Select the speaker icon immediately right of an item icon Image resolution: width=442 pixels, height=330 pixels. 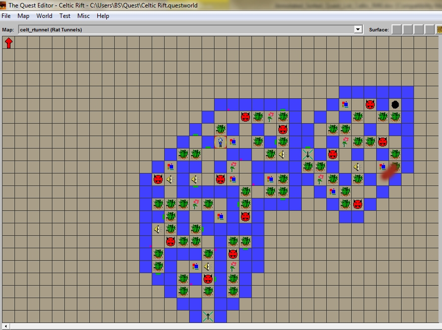point(208,267)
